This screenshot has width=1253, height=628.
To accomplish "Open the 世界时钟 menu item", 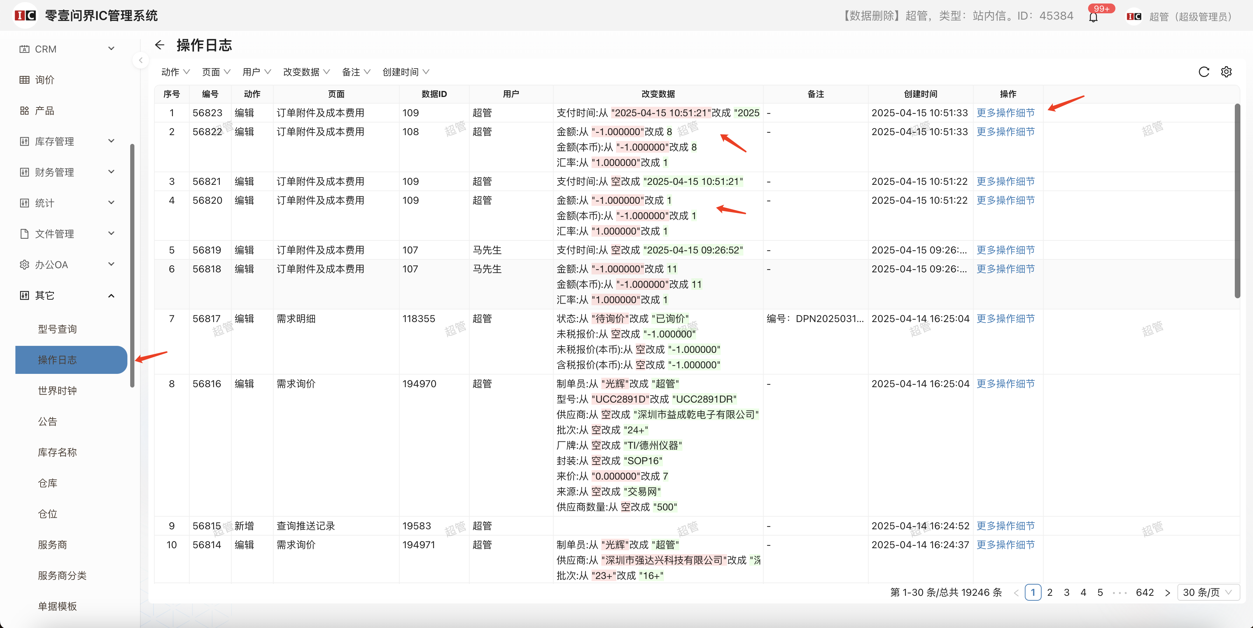I will tap(57, 391).
